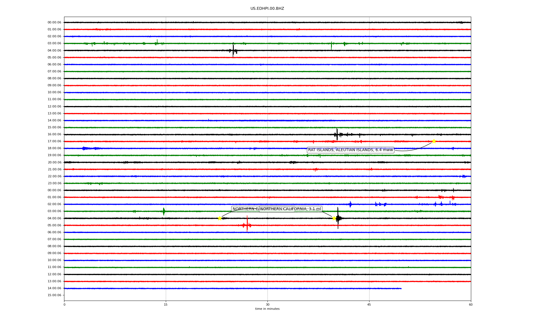The height and width of the screenshot is (334, 535).
Task: Click the 16:00:06 time label on the left axis
Action: point(54,134)
